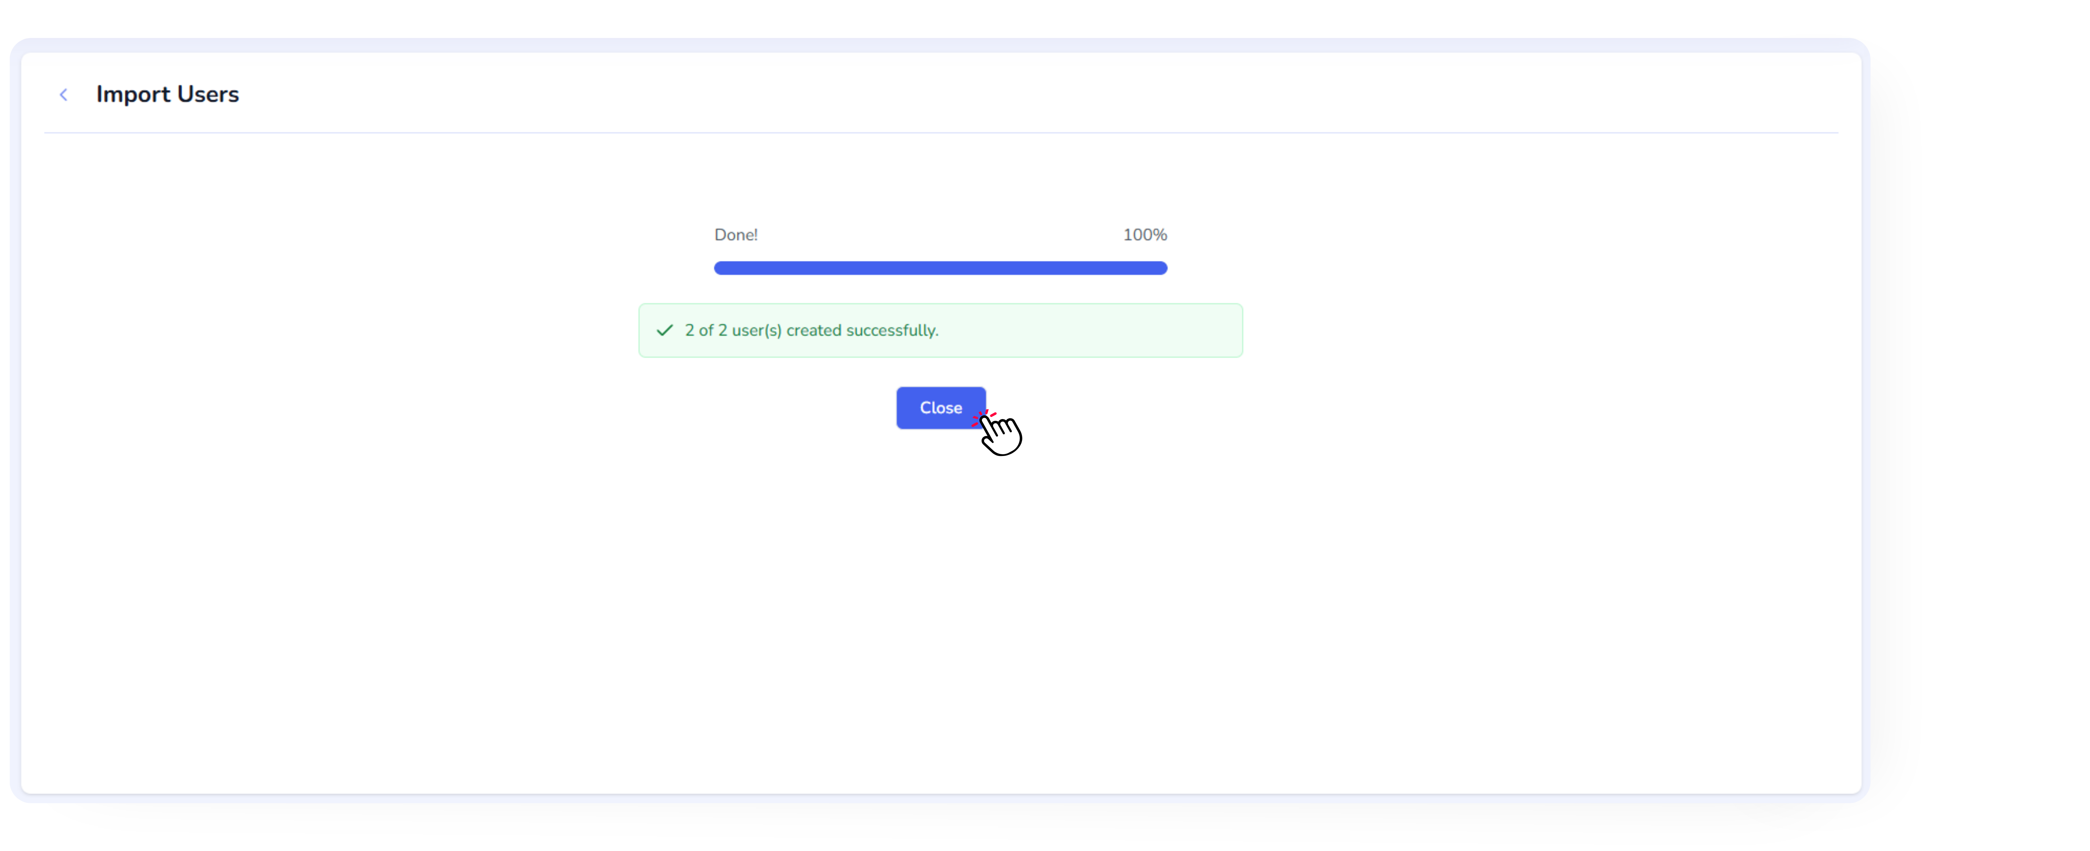
Task: Click the word "Import" in the heading
Action: pyautogui.click(x=133, y=94)
